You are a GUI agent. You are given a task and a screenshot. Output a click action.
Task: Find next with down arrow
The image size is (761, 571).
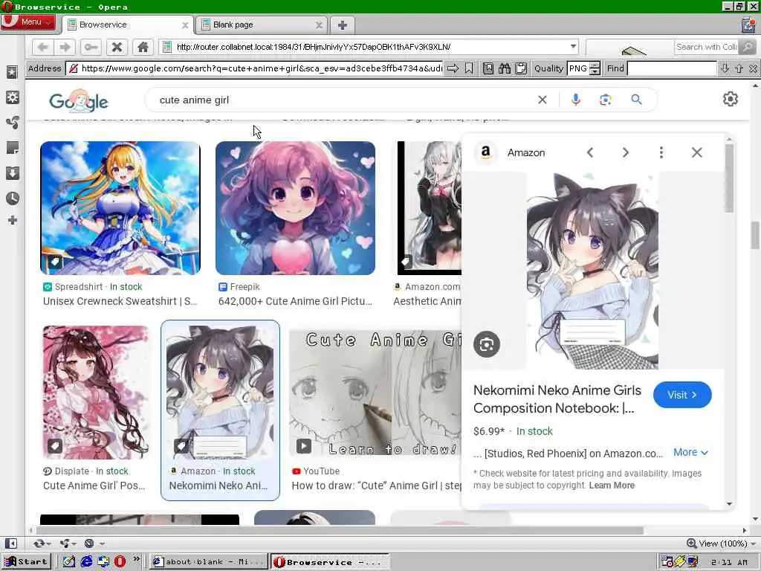(725, 68)
